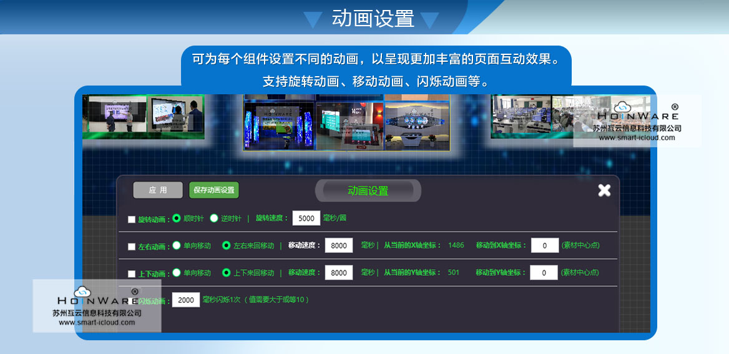Click the 移动到Y轴坐标 input field

pos(544,273)
